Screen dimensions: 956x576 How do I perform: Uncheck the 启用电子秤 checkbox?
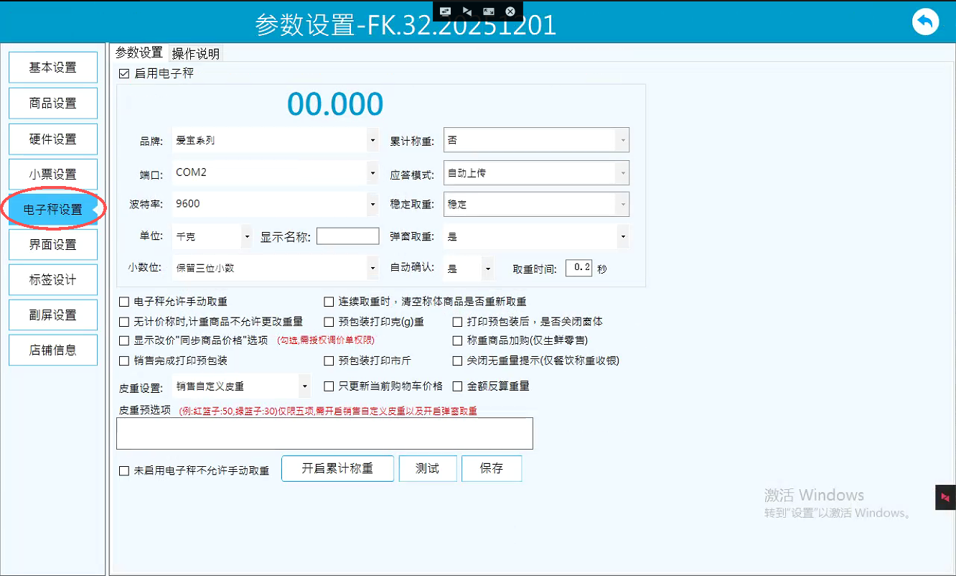click(x=124, y=73)
